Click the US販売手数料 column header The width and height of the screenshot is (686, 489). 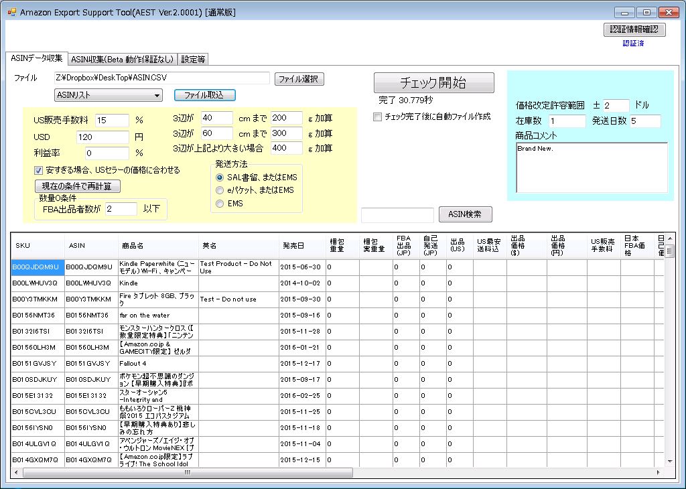click(x=604, y=246)
